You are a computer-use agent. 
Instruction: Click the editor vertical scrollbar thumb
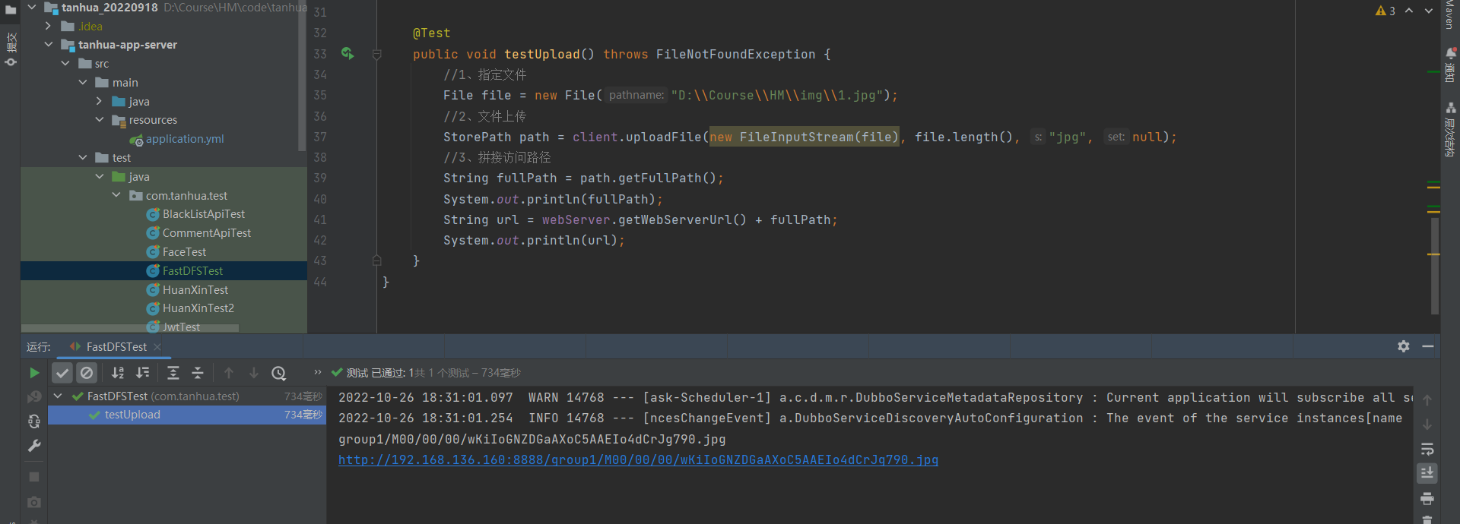[1435, 266]
